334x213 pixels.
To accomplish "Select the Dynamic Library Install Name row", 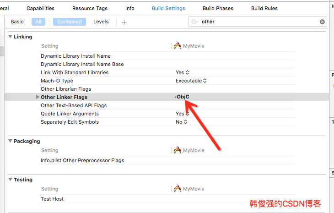I will pos(167,56).
